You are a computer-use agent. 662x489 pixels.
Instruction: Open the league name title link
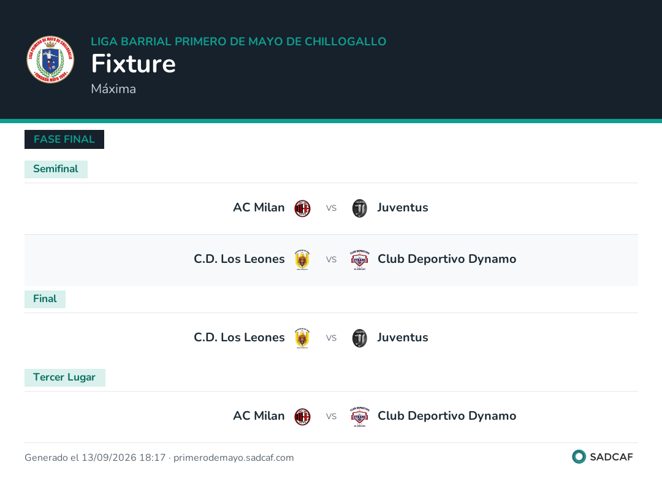238,41
